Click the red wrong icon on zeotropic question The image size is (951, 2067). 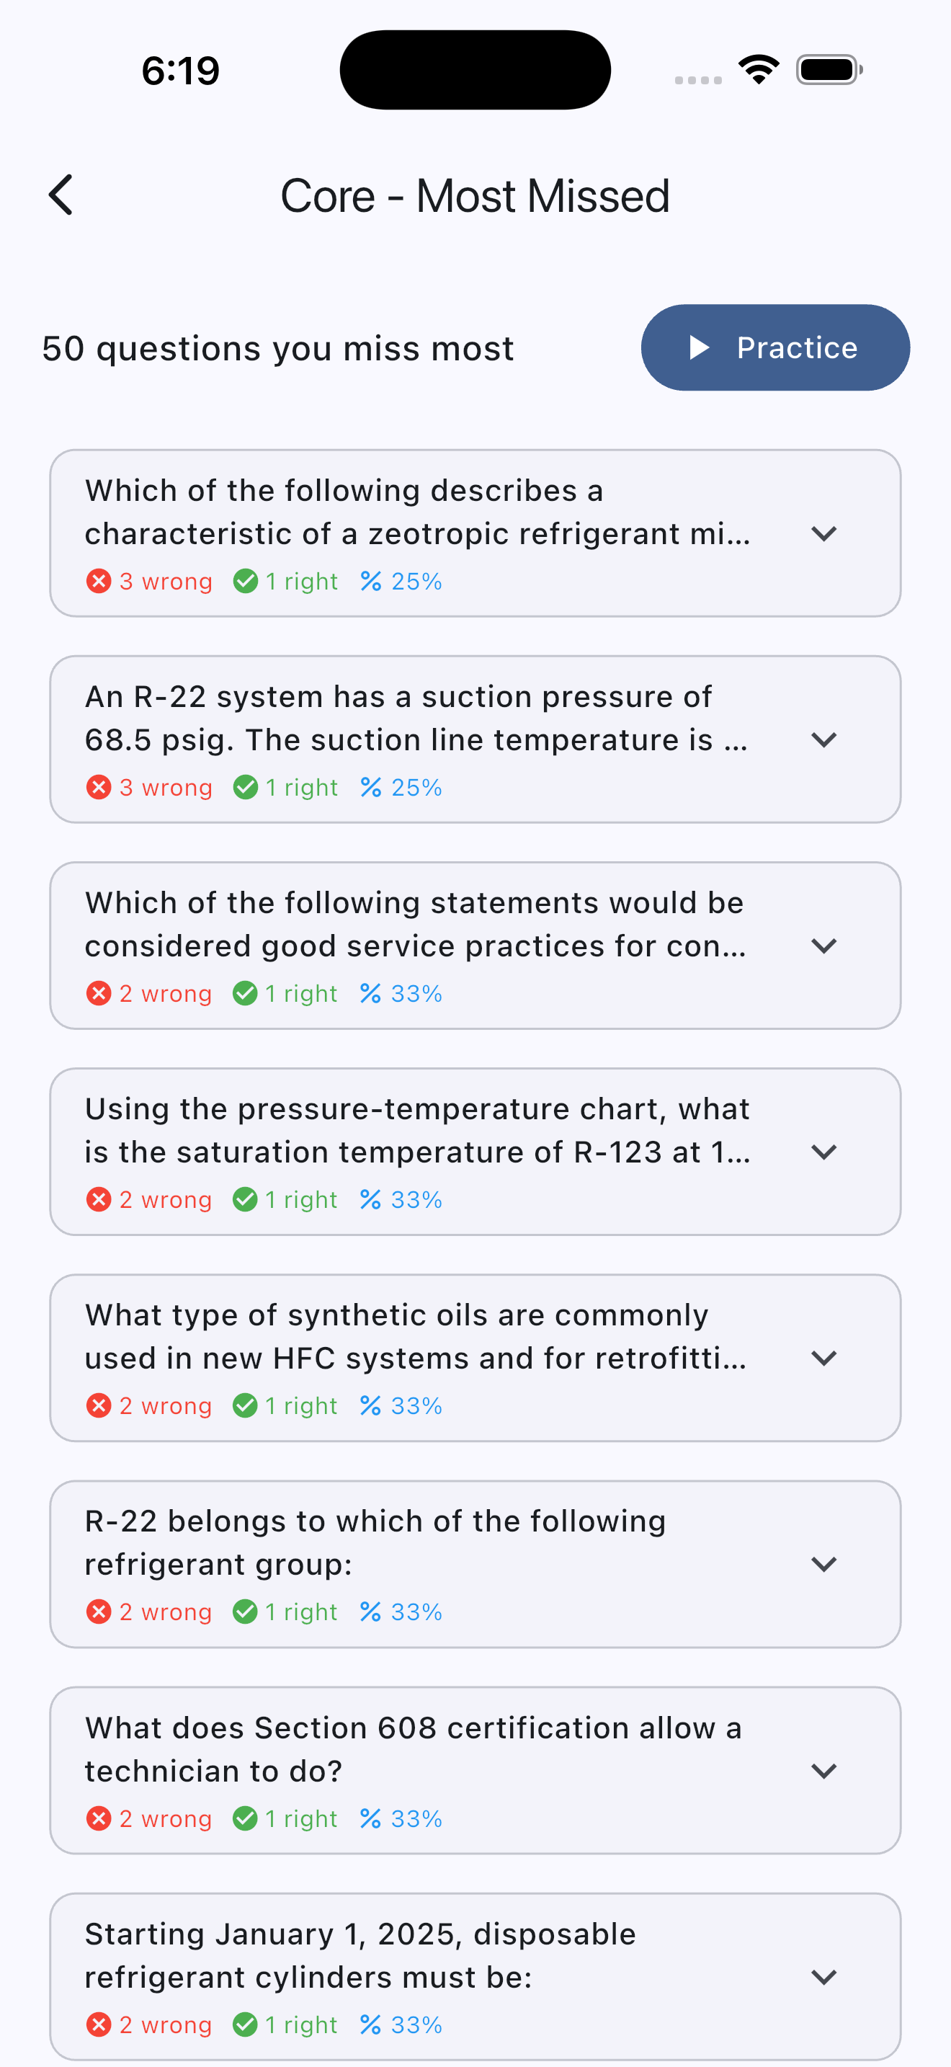[99, 581]
